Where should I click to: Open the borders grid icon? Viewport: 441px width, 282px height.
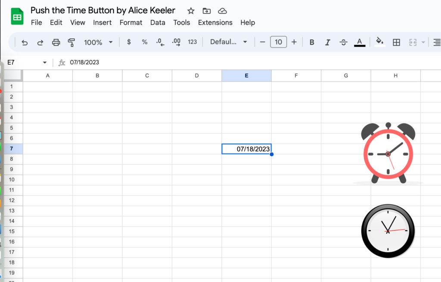(x=396, y=42)
